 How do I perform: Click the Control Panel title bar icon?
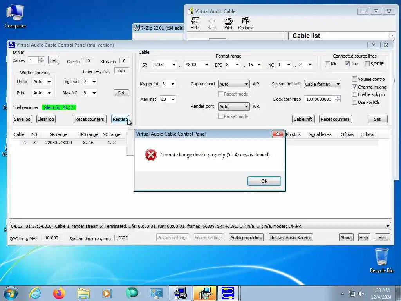click(x=12, y=45)
